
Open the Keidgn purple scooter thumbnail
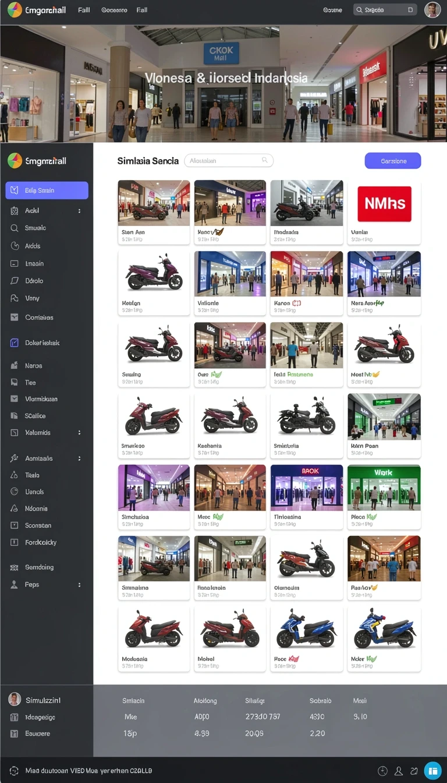[154, 274]
